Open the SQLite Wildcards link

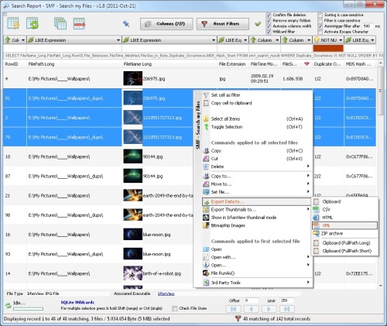click(x=77, y=302)
